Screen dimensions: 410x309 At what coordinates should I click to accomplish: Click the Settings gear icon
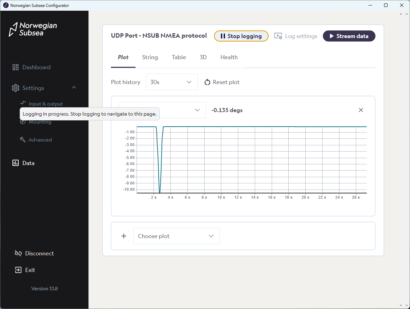point(16,88)
